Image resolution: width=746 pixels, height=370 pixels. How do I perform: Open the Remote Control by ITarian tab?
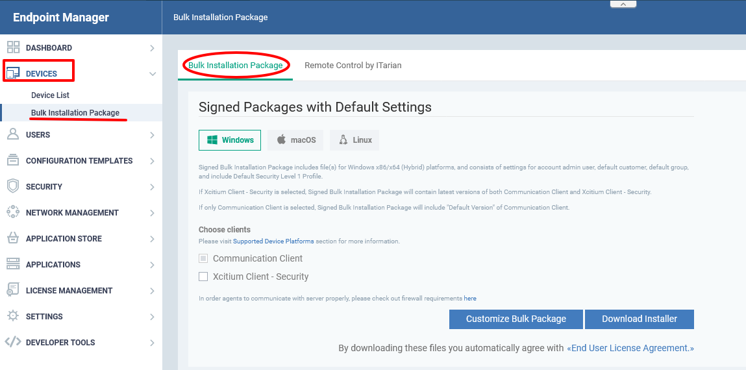pos(353,65)
